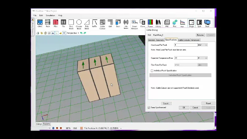Click the Export button
This screenshot has height=139, width=247.
tap(166, 103)
